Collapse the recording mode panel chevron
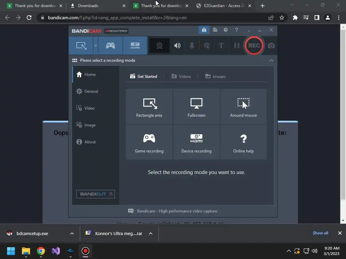 [x=271, y=60]
